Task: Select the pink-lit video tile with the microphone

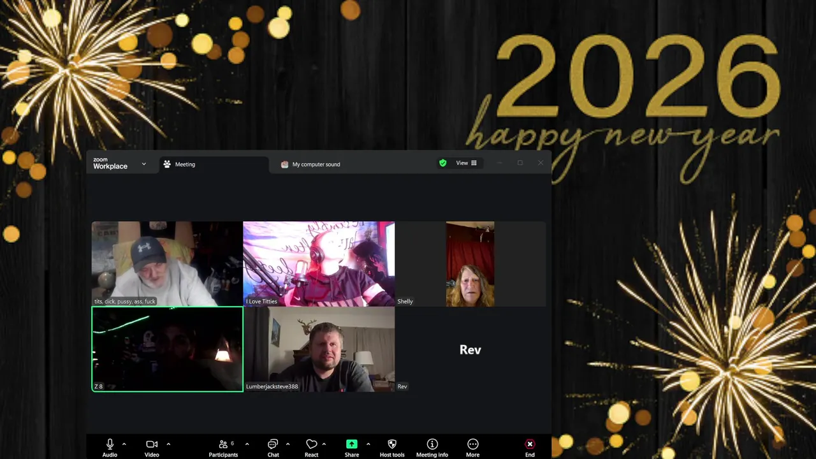Action: pyautogui.click(x=319, y=264)
